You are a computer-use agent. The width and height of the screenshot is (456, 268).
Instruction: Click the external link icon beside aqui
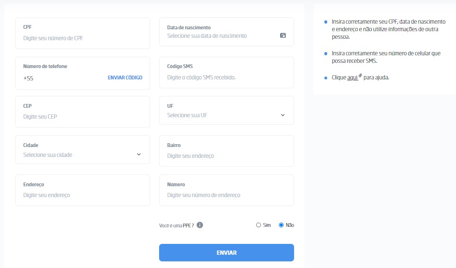(x=360, y=76)
